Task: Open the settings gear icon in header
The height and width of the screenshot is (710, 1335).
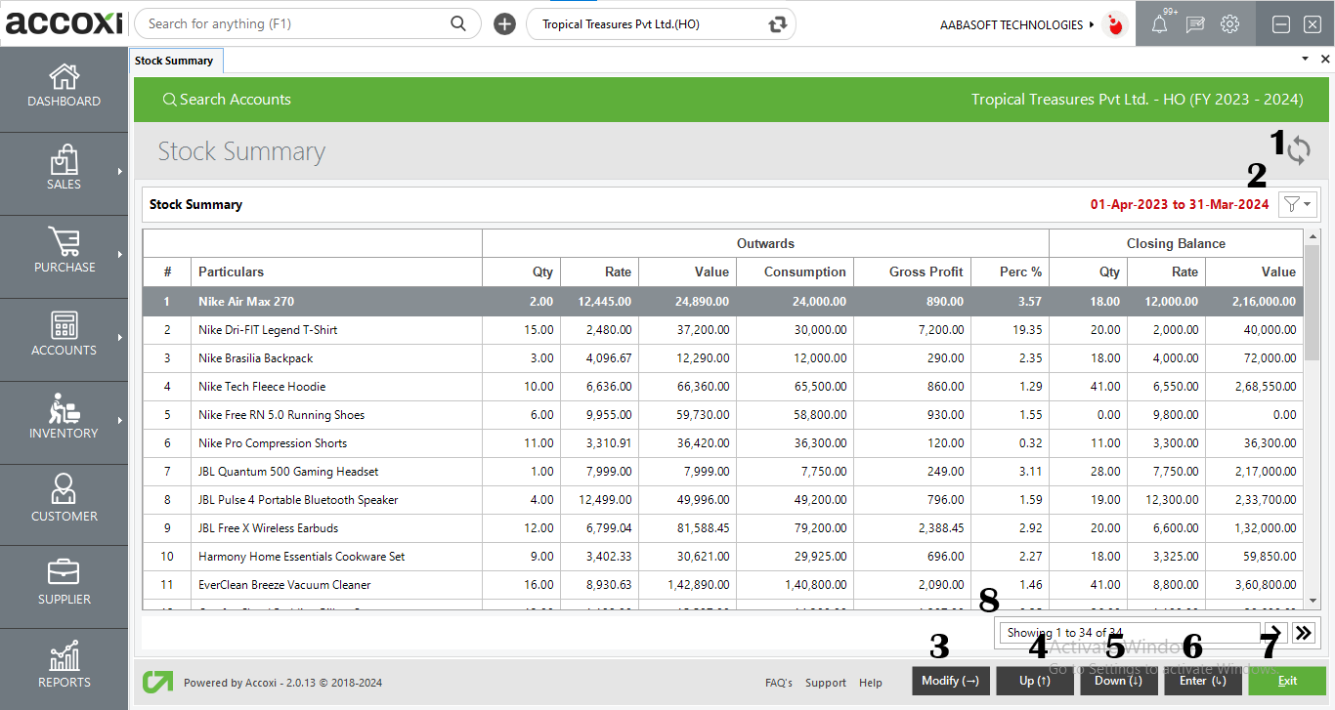Action: point(1230,24)
